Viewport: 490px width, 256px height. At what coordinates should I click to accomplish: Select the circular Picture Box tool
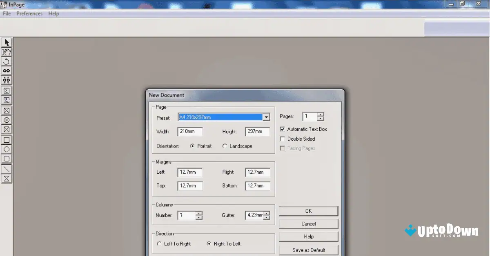pos(6,120)
